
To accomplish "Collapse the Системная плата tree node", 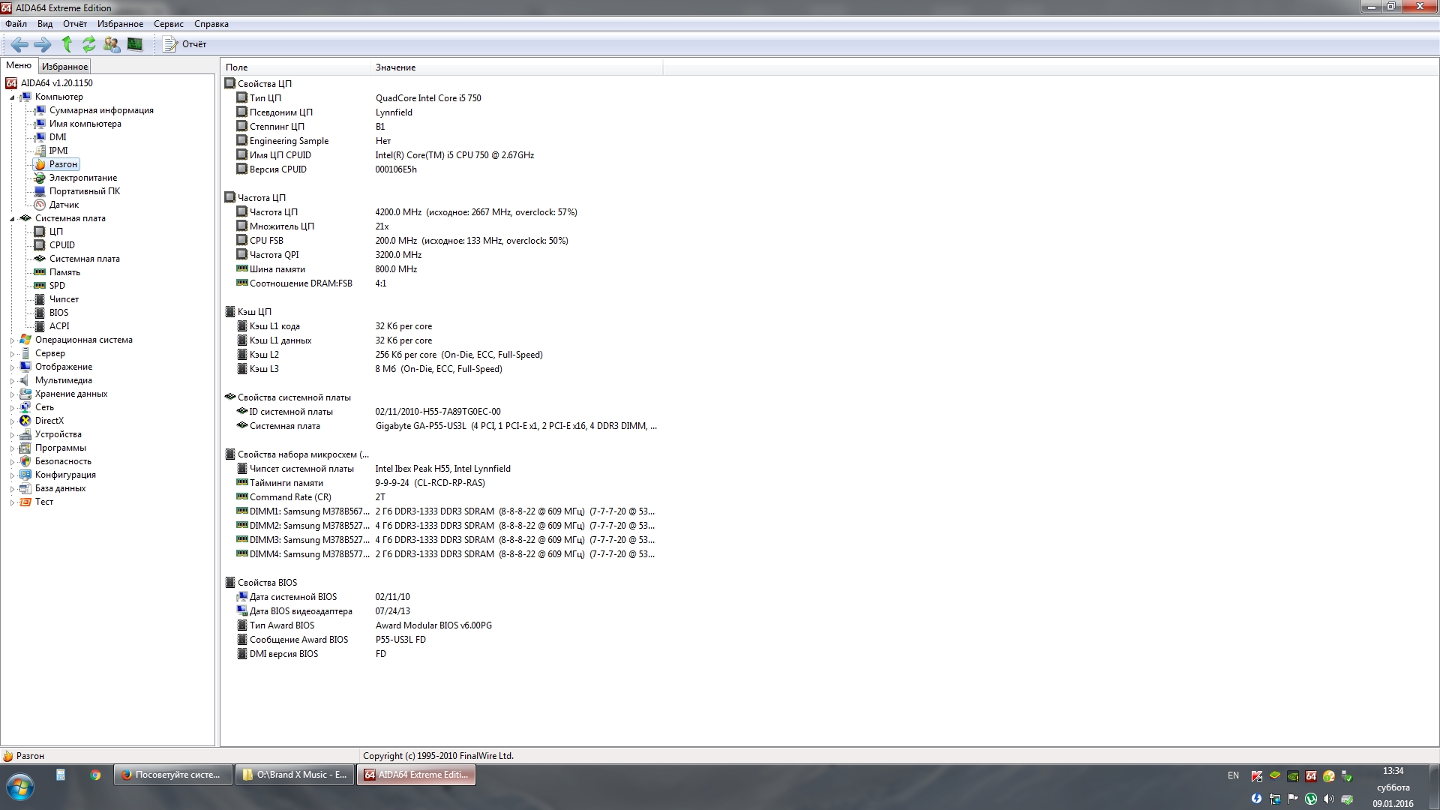I will (x=12, y=219).
